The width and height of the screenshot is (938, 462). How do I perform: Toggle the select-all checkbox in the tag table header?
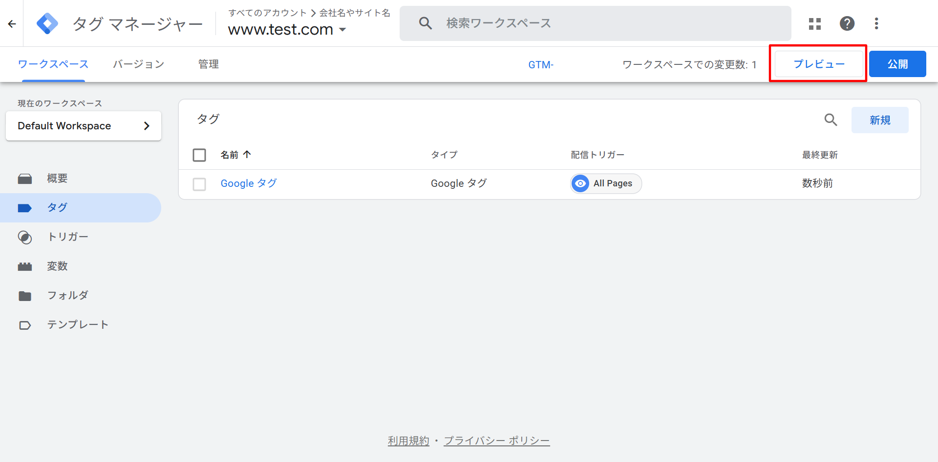pyautogui.click(x=199, y=155)
